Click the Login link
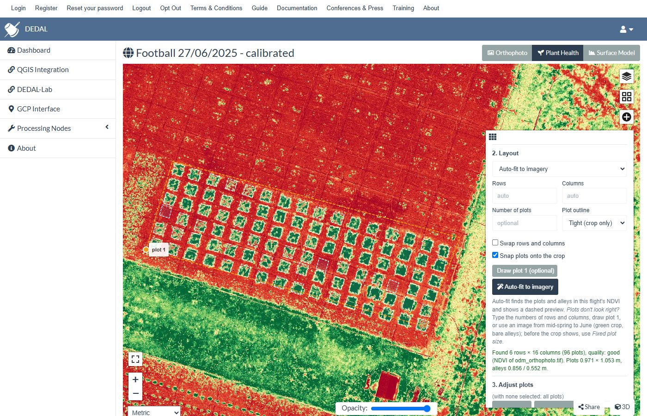647x416 pixels. [18, 8]
